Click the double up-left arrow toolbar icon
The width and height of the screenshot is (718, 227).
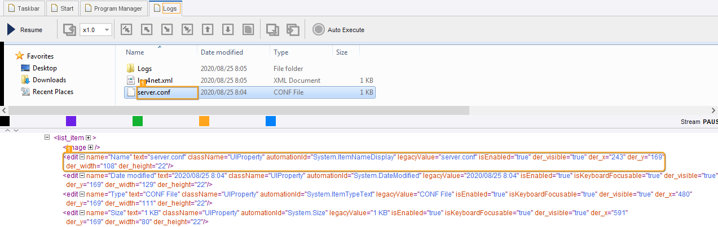tap(126, 30)
